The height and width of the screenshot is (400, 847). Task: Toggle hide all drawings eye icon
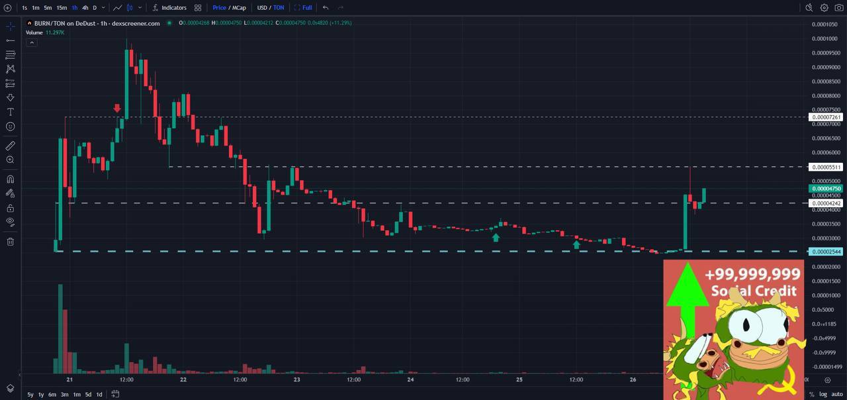pyautogui.click(x=10, y=222)
